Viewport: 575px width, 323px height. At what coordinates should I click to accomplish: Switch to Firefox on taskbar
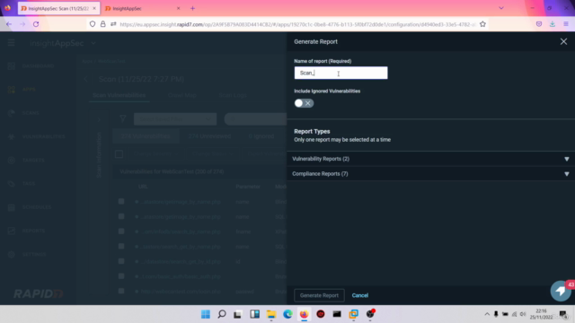point(304,314)
